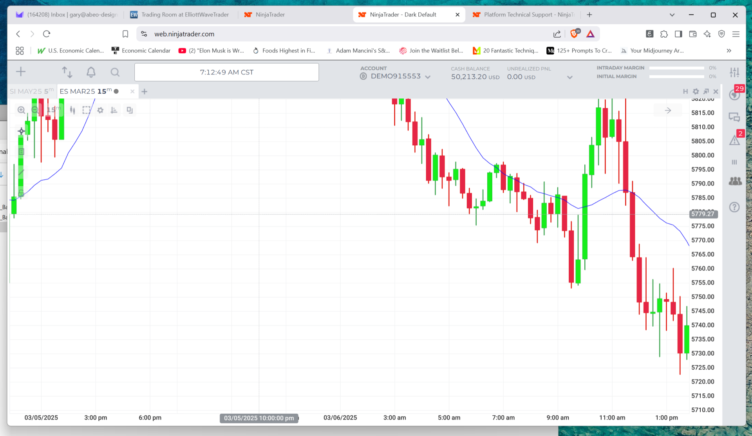Toggle the sliders settings panel icon
The height and width of the screenshot is (436, 752).
pos(734,72)
